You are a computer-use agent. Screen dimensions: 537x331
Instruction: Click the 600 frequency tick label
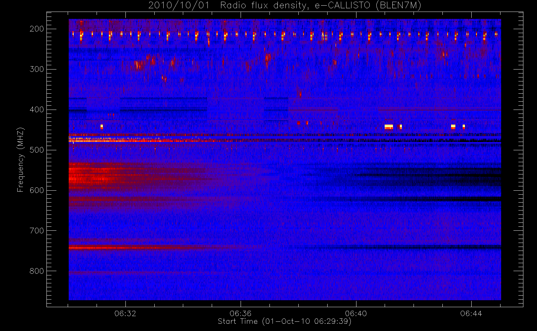37,190
